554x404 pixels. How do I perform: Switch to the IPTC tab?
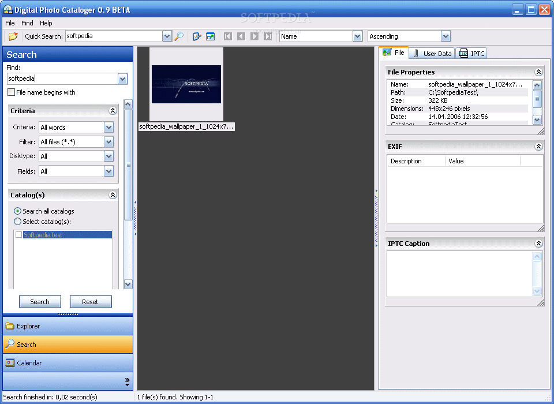471,53
